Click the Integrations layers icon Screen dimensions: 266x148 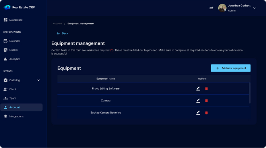[x=6, y=117]
